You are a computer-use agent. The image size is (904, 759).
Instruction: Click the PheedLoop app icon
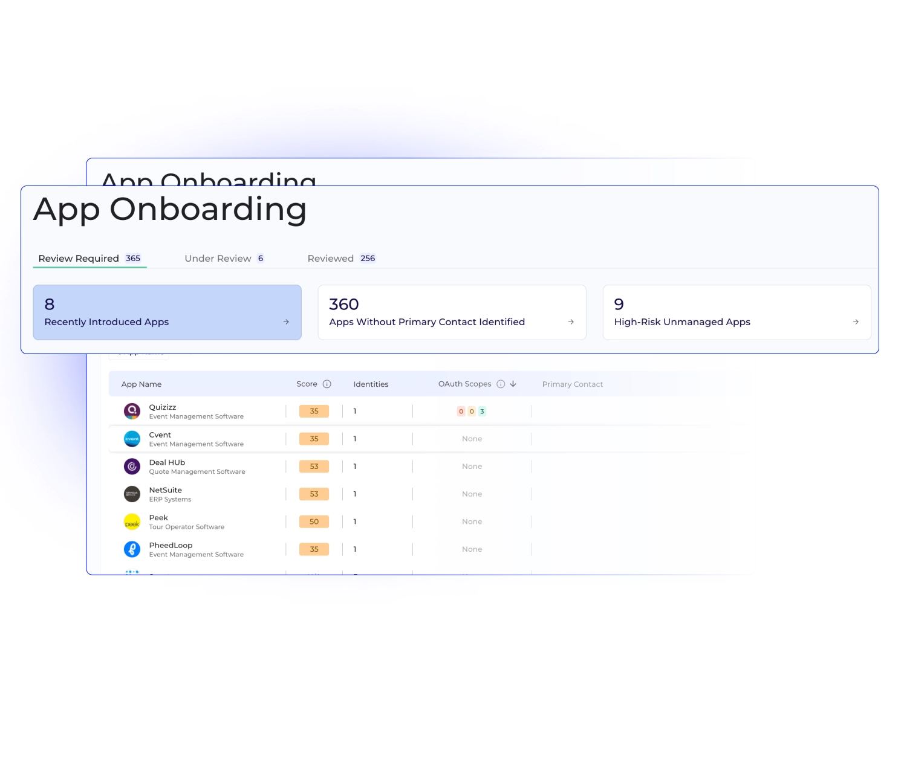(132, 549)
